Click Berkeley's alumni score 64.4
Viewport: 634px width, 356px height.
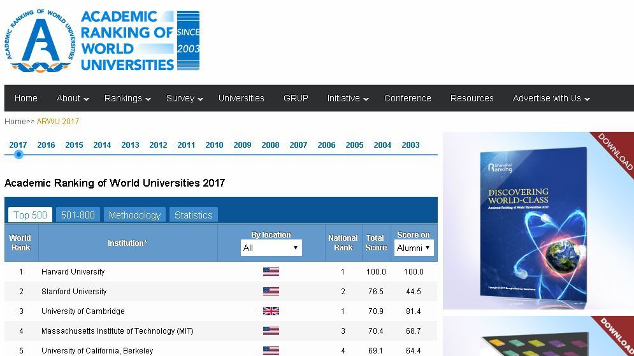click(414, 351)
